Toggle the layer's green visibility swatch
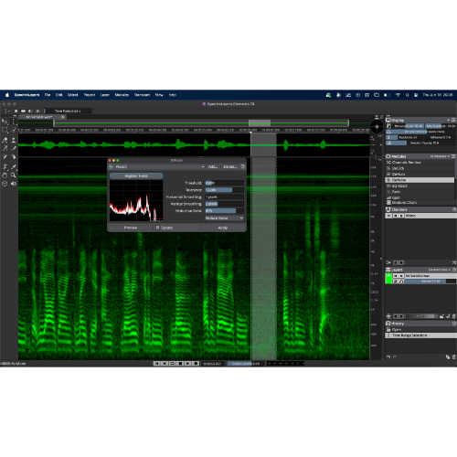 pyautogui.click(x=388, y=279)
